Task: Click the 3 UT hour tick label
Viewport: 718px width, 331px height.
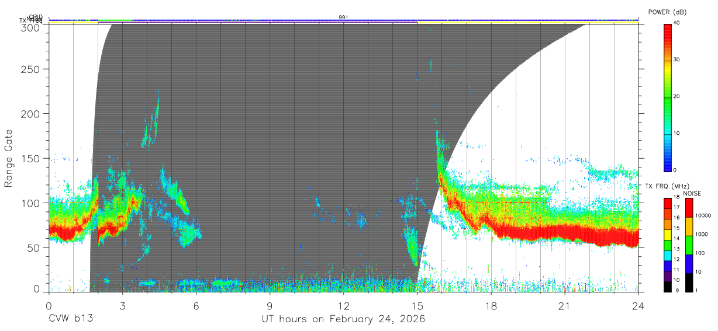Action: click(x=122, y=306)
